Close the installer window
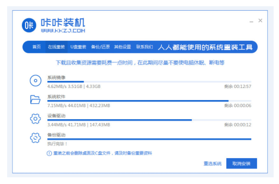 (x=260, y=21)
